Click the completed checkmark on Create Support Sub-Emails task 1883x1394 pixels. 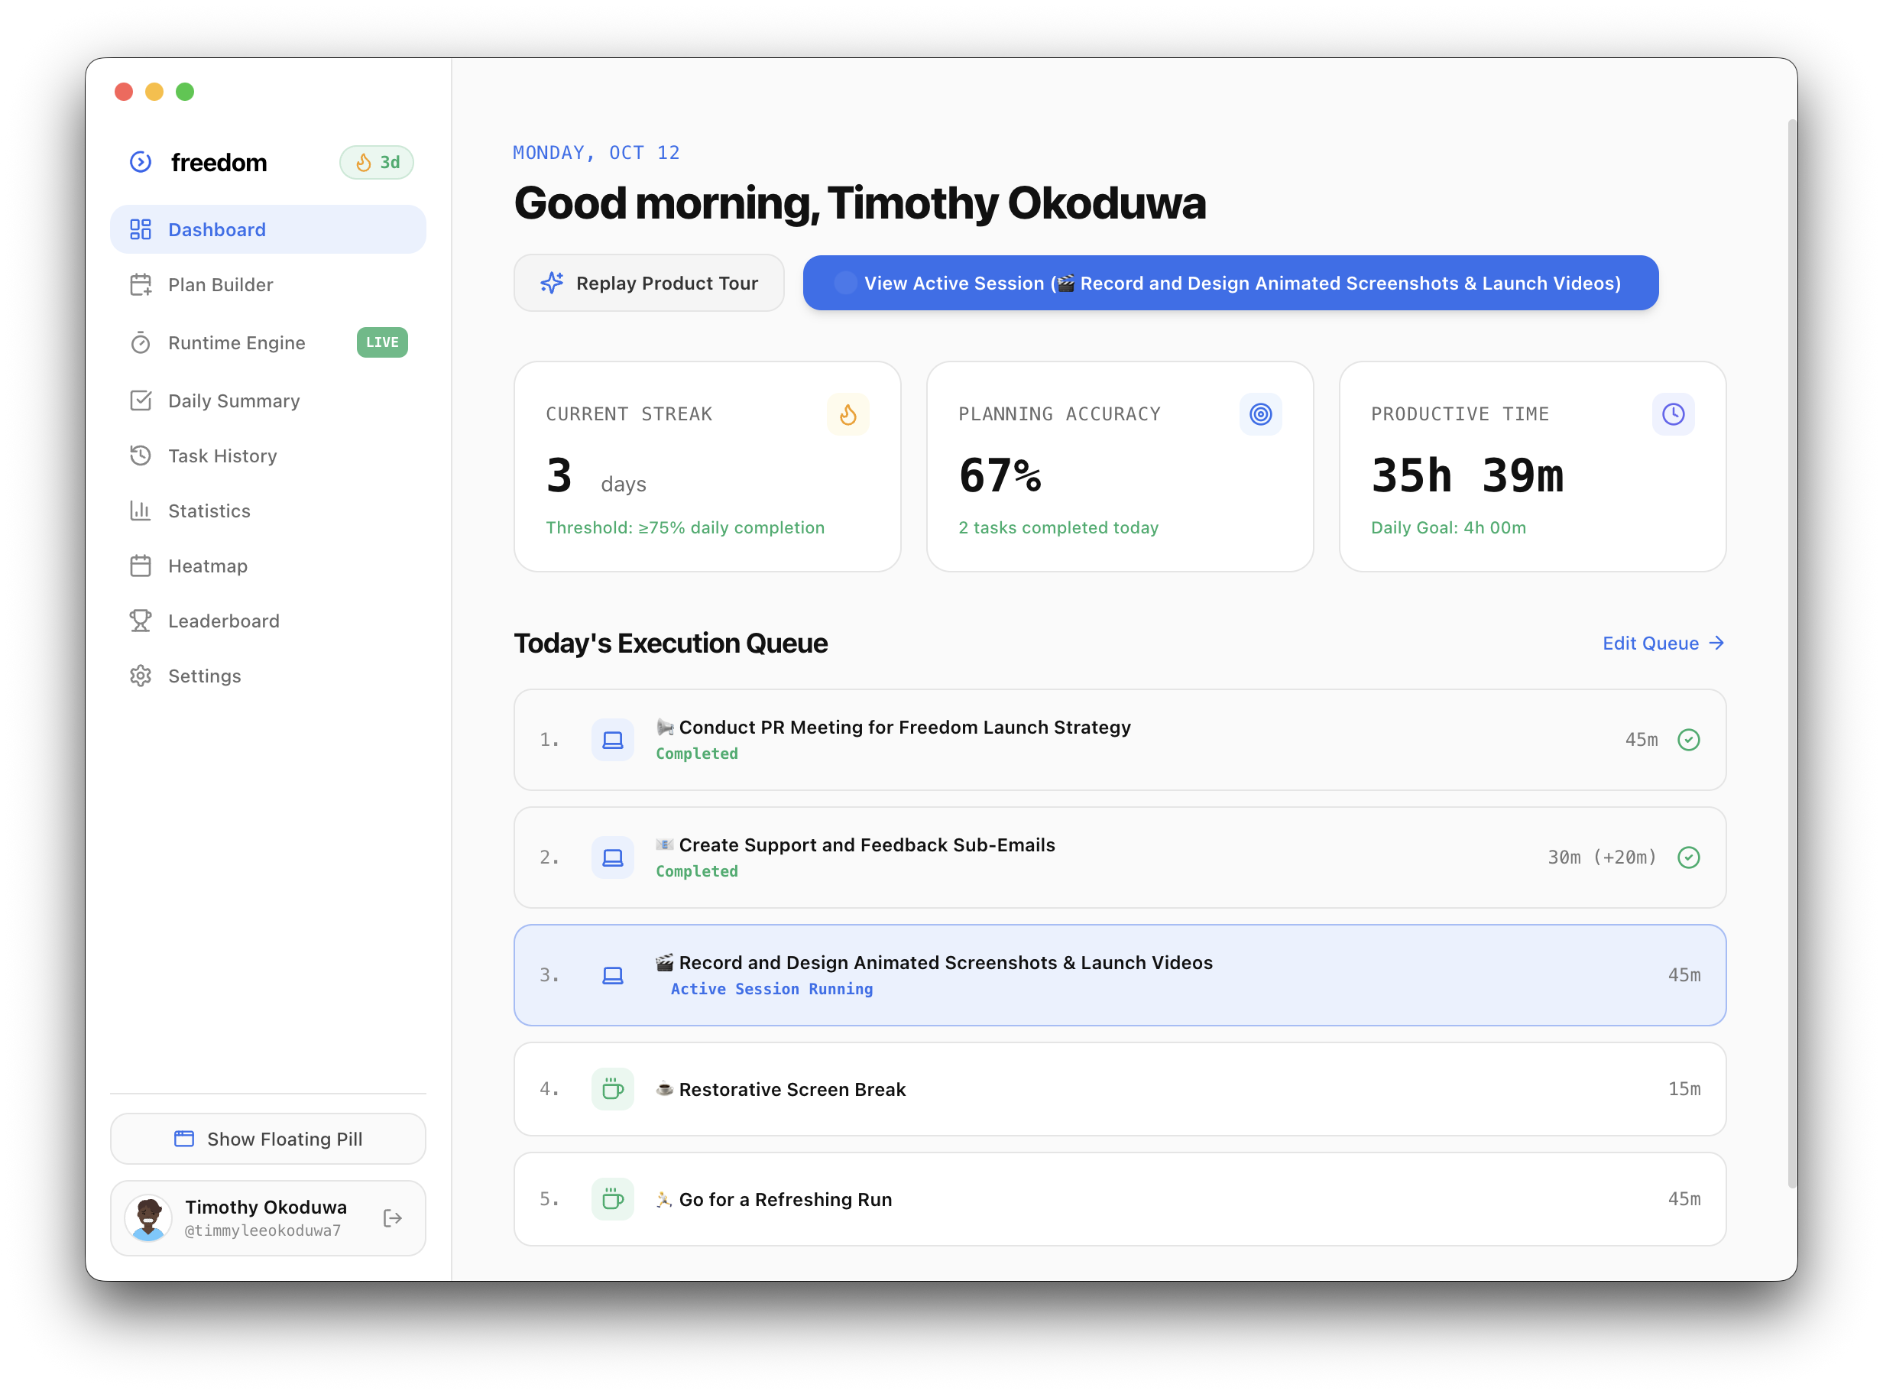1688,857
